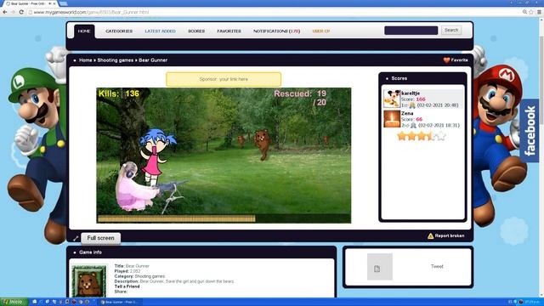Open the SCORES menu item
Viewport: 544px width, 306px height.
(x=196, y=31)
